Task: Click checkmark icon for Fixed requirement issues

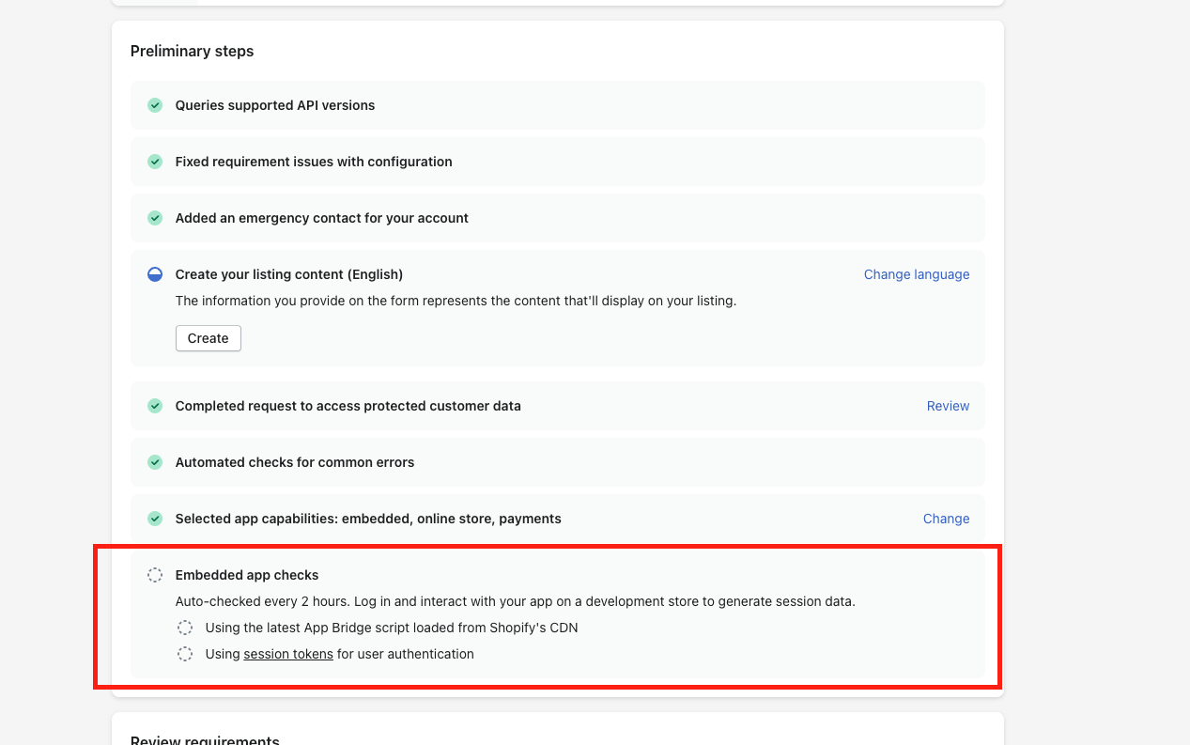Action: tap(155, 162)
